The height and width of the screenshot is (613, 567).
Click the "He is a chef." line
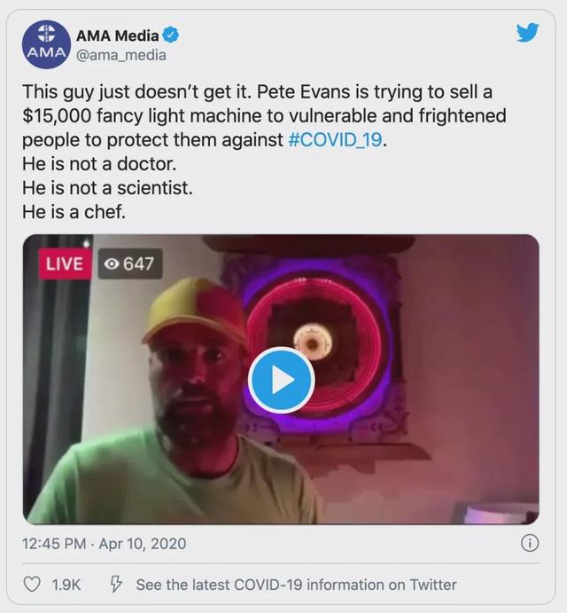[x=76, y=210]
